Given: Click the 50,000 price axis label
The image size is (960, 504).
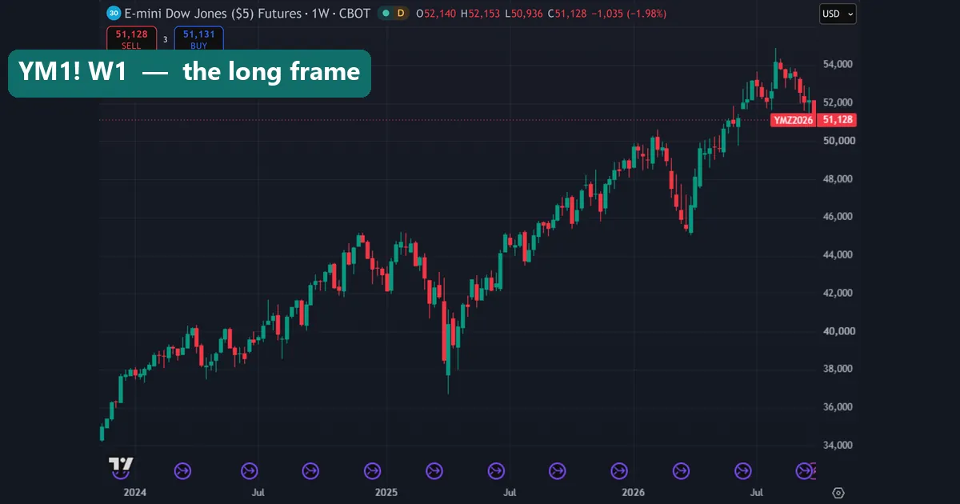Looking at the screenshot, I should tap(838, 141).
